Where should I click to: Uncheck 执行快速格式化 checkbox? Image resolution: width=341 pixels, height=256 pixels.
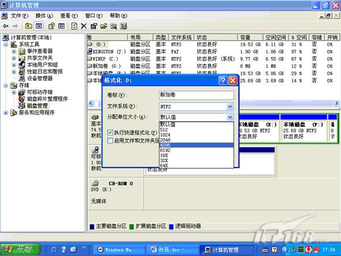pos(110,132)
